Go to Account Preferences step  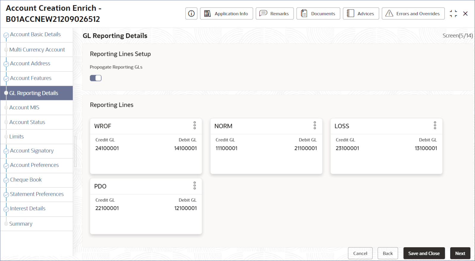click(37, 165)
